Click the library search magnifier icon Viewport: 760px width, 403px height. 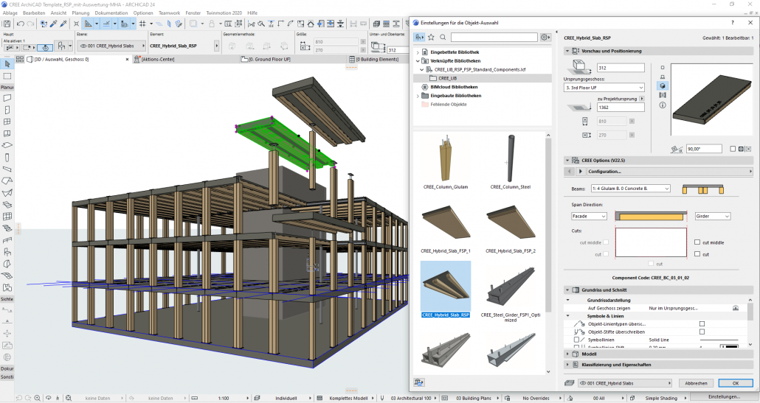443,37
